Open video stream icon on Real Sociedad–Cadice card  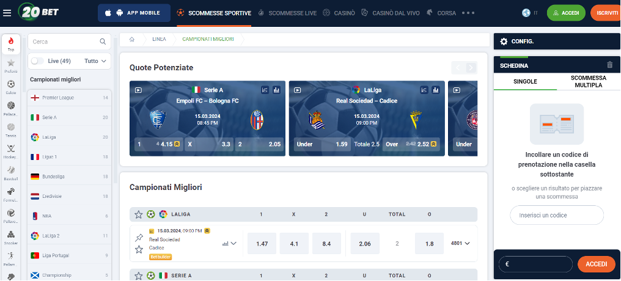coord(298,90)
